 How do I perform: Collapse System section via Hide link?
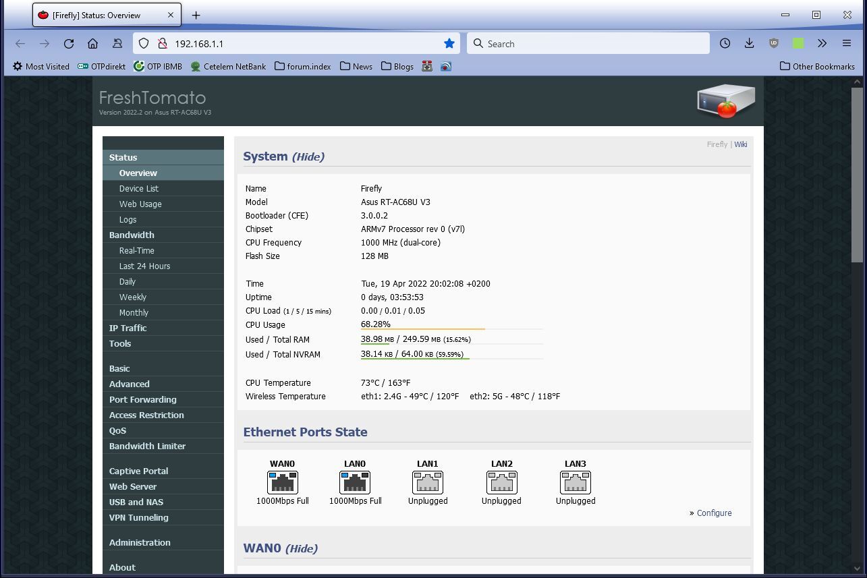308,156
